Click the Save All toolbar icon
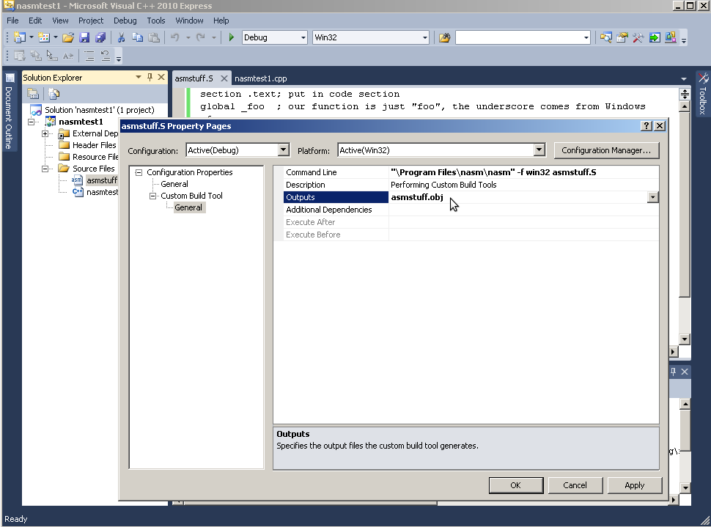Viewport: 711px width, 527px height. (100, 37)
